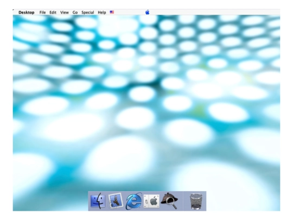Click the US flag keyboard menu icon
The width and height of the screenshot is (293, 220).
(x=112, y=12)
